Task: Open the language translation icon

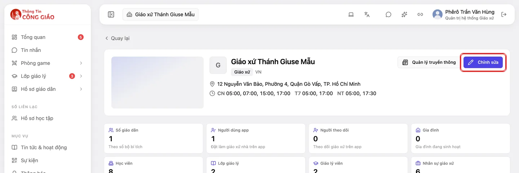Action: tap(367, 14)
